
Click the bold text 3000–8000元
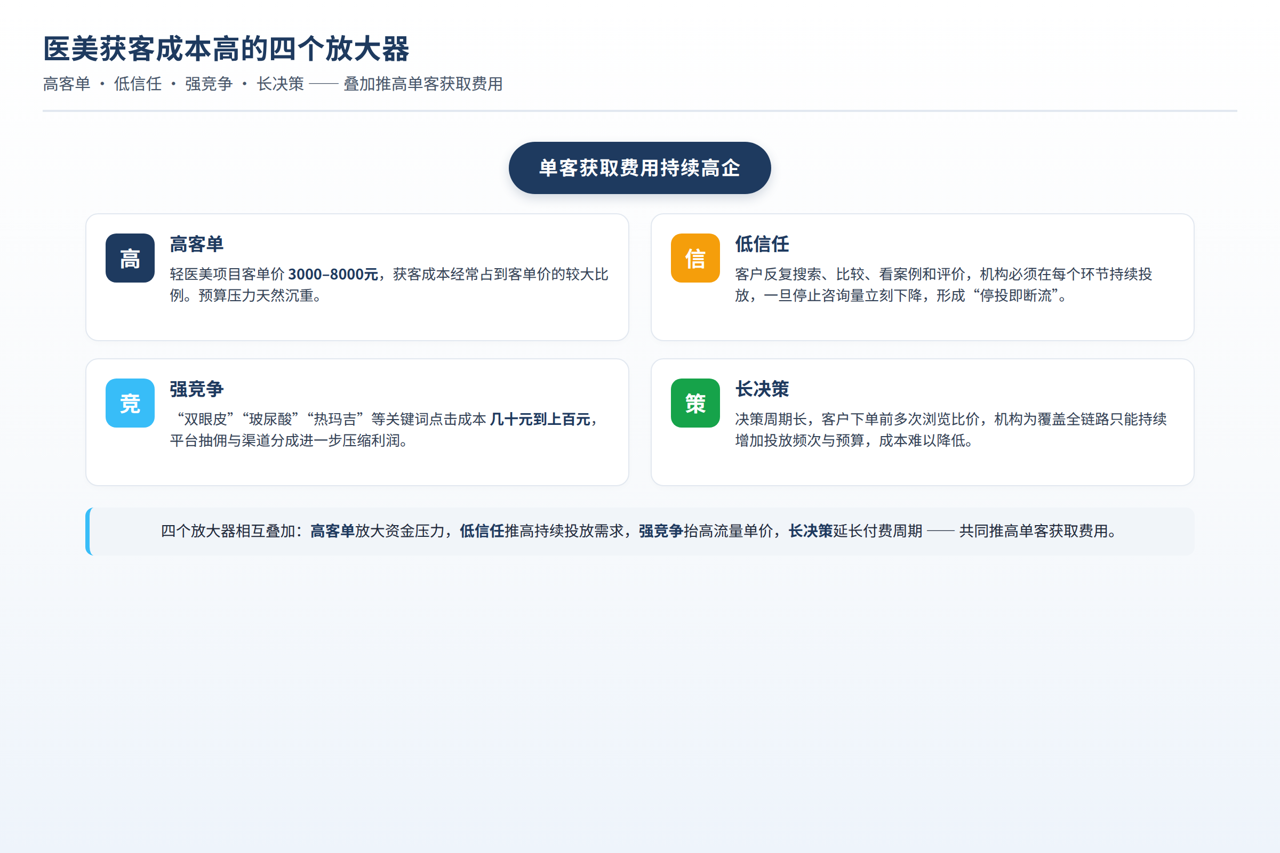point(333,274)
